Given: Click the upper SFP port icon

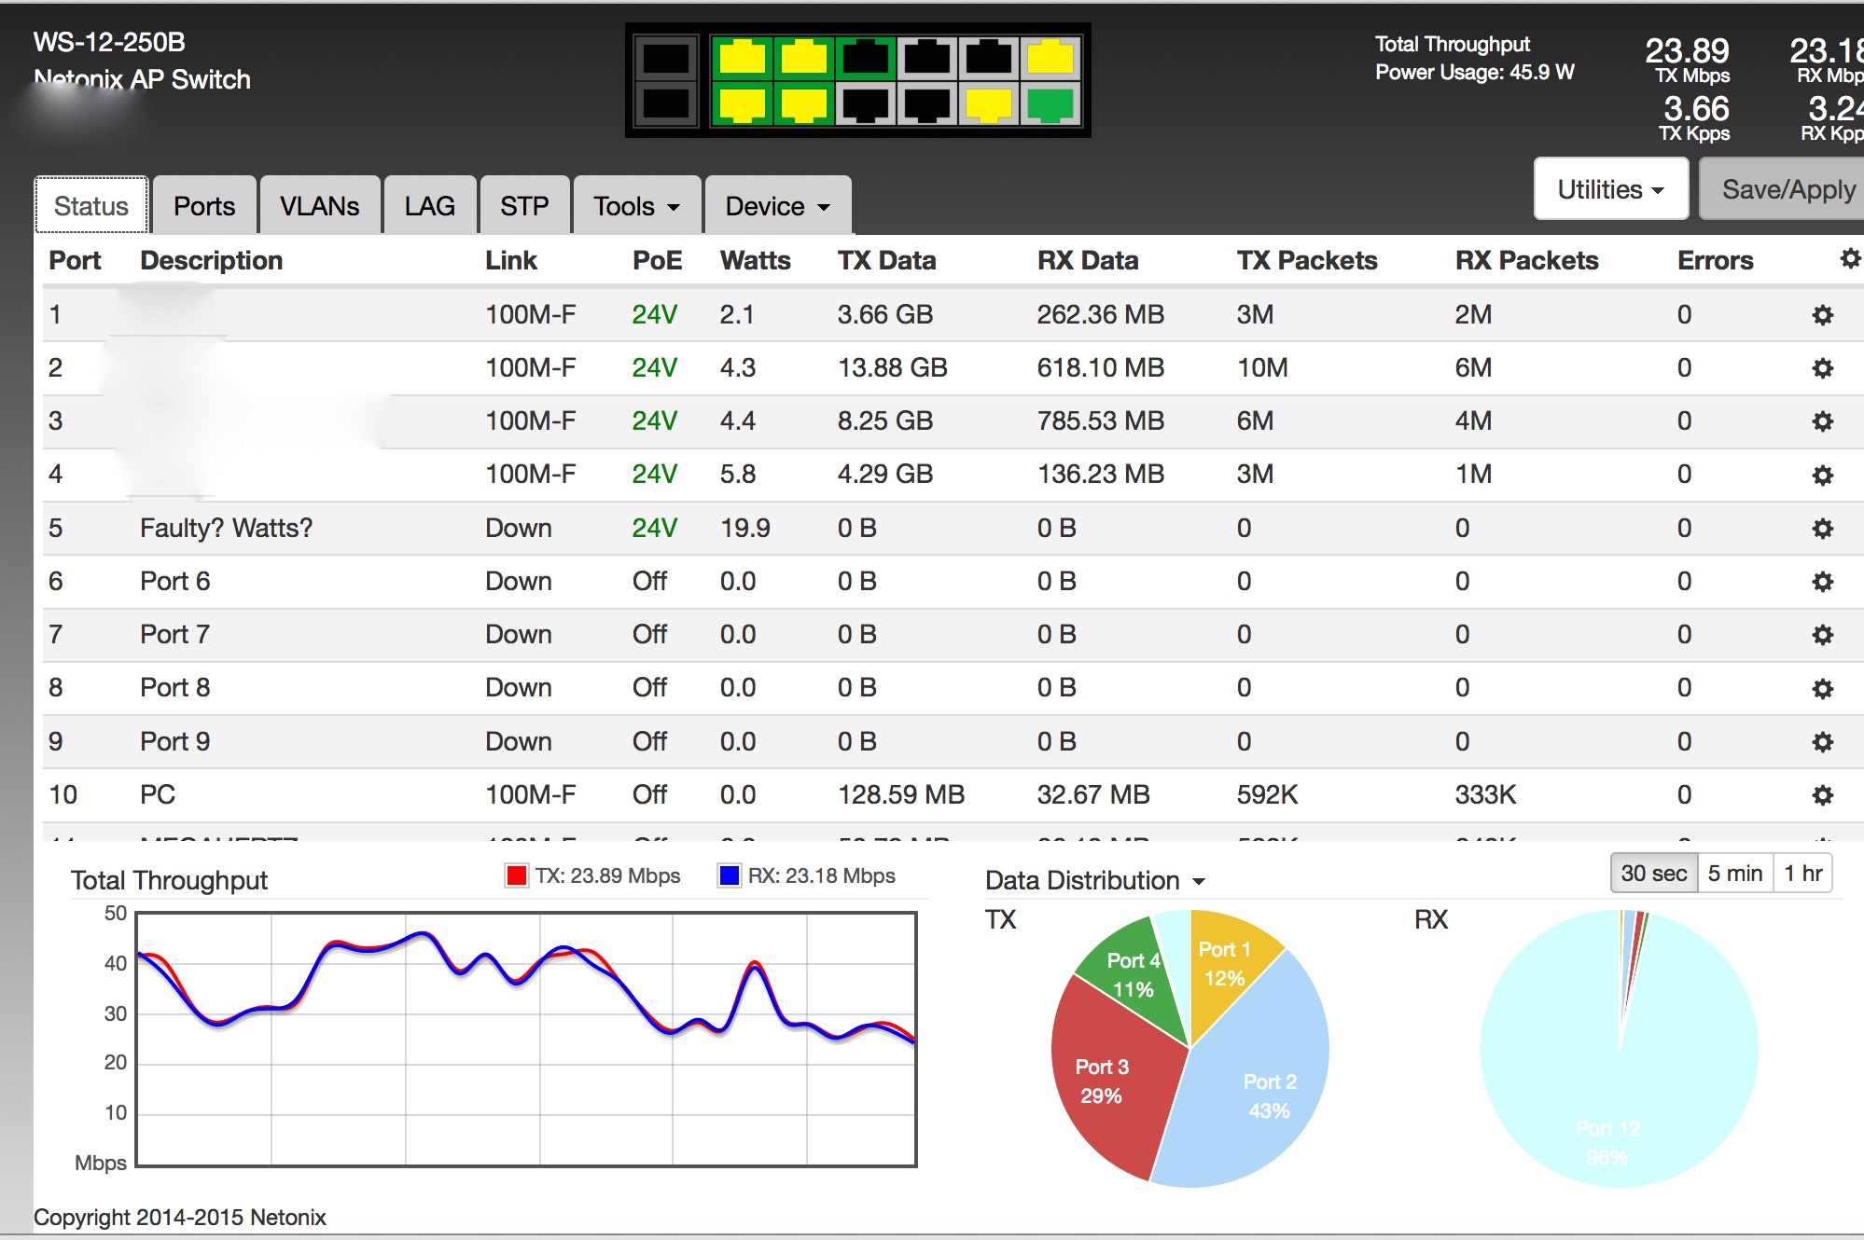Looking at the screenshot, I should [666, 59].
